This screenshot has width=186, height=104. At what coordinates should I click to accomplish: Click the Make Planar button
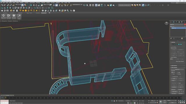(x=175, y=92)
